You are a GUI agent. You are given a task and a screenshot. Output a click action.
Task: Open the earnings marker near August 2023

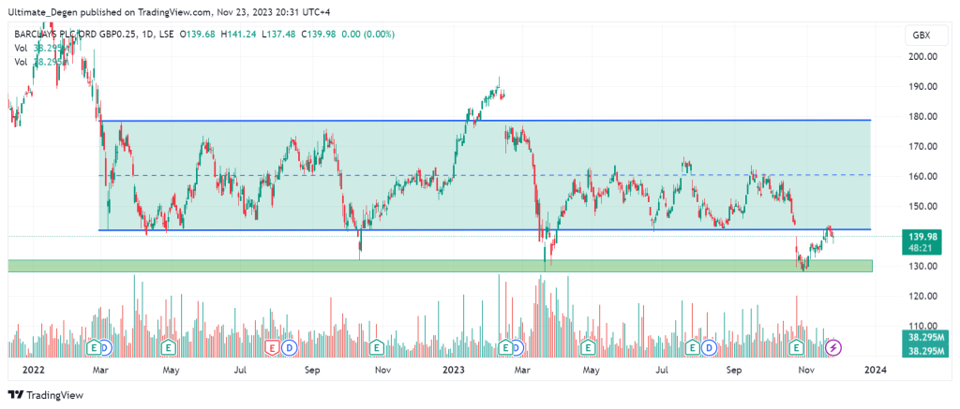click(x=693, y=348)
